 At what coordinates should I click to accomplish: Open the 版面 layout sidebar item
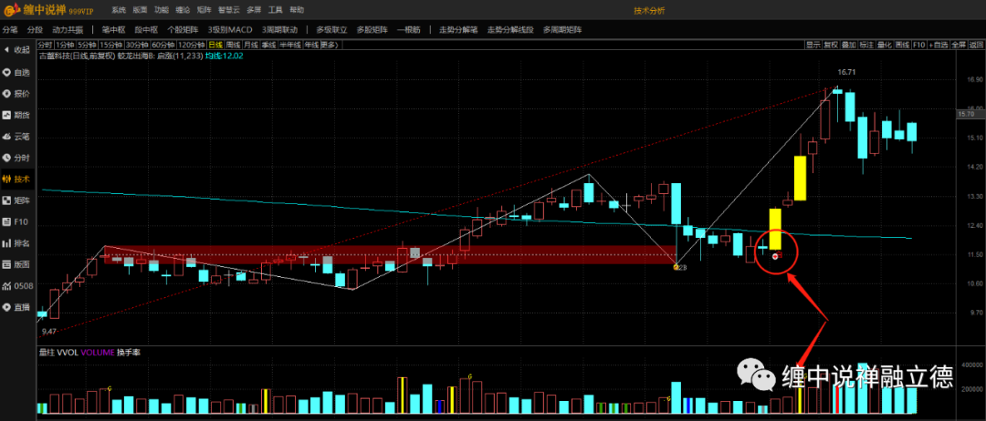click(17, 264)
